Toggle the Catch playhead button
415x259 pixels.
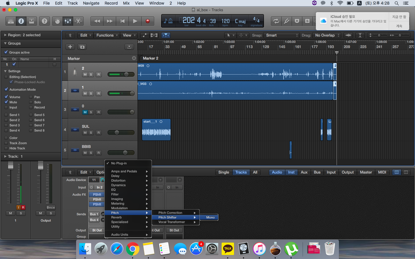pyautogui.click(x=166, y=35)
